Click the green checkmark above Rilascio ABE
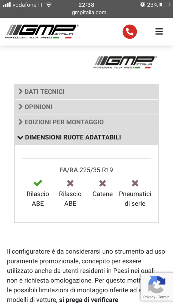 click(x=38, y=183)
